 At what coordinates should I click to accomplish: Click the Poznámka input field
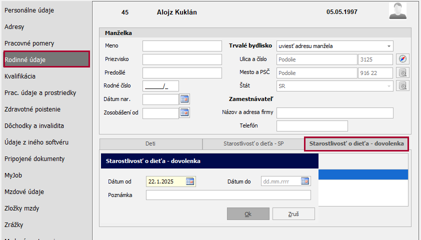coord(228,195)
